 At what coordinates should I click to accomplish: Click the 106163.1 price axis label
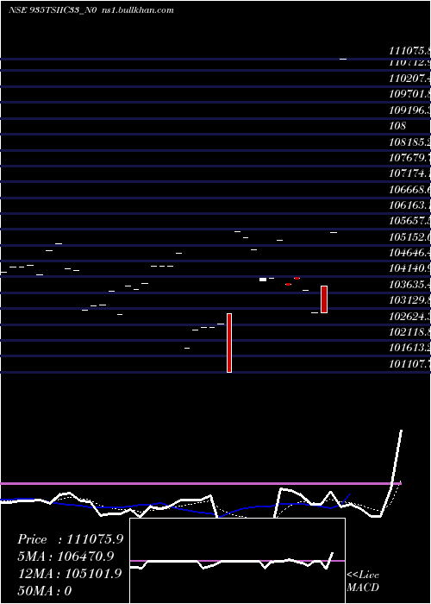click(409, 205)
